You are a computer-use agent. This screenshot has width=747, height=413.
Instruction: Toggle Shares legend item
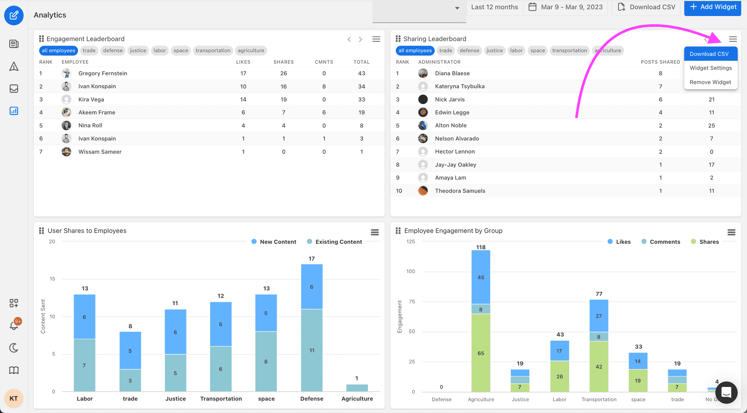point(705,242)
